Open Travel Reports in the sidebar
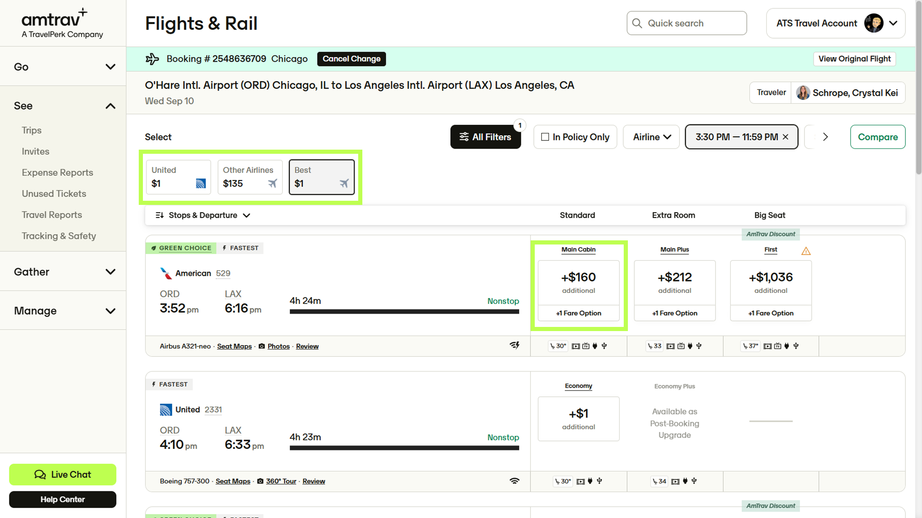This screenshot has height=518, width=922. 52,215
